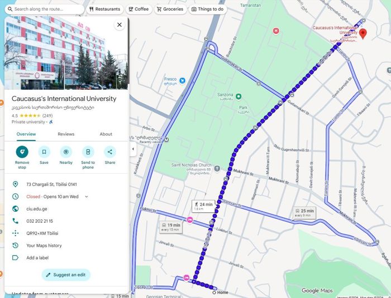Click the phone handset icon
Viewport: 391px width, 298px height.
point(15,221)
